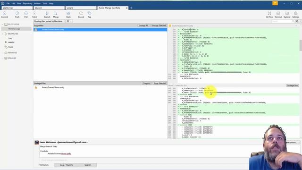Click warning icon of staged demo.unity file
302x170 pixels.
pyautogui.click(x=36, y=30)
